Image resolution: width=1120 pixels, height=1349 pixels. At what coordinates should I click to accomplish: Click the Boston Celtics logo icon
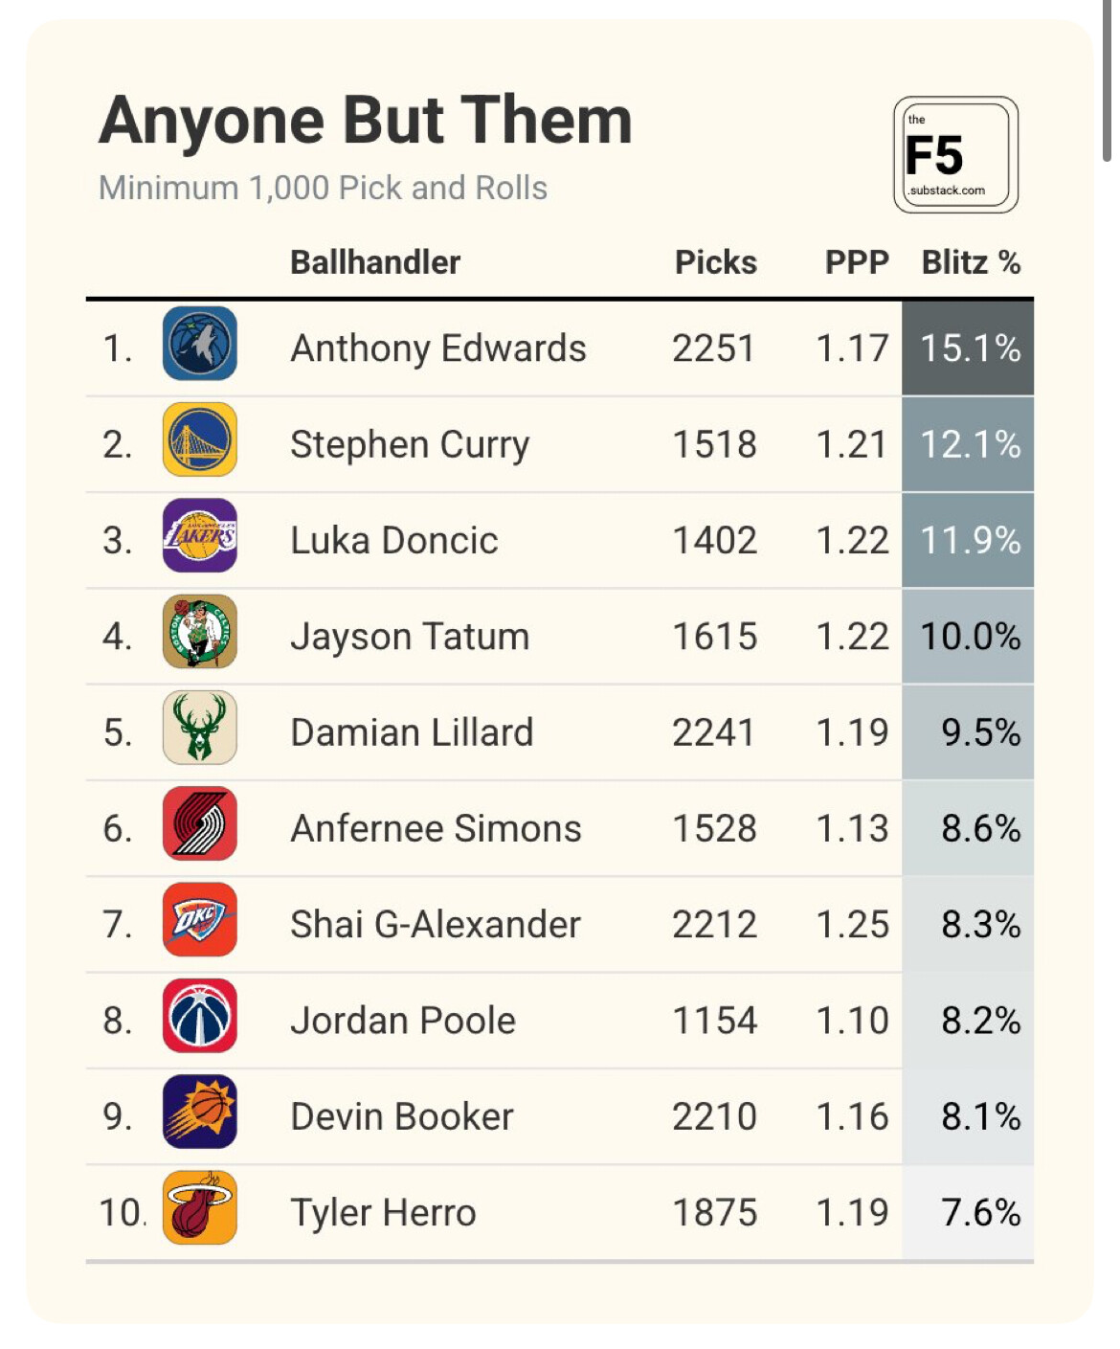click(199, 632)
